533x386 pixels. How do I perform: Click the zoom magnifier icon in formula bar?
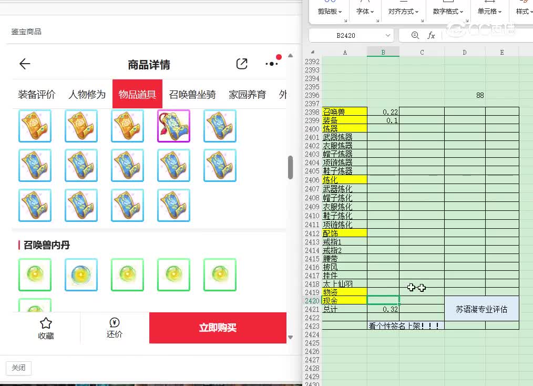point(415,35)
